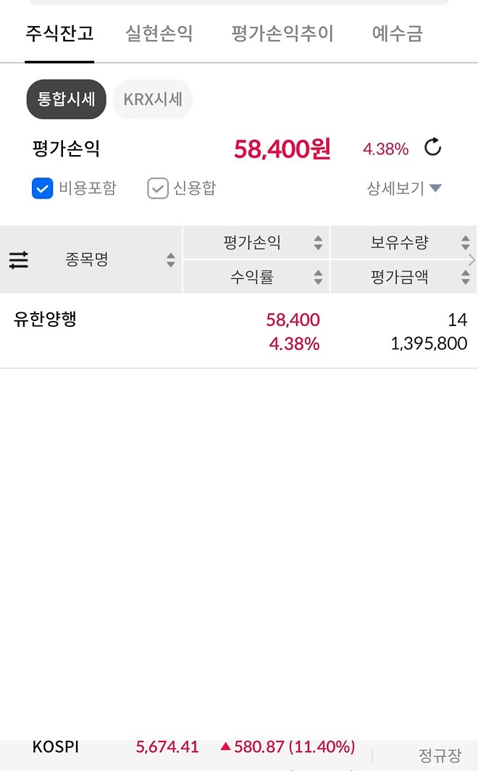Switch to the 실현손익 tab

coord(159,34)
